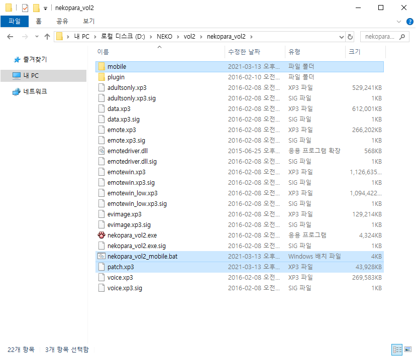Select the nekopara_vol2.exe.sig file
The image size is (416, 356).
pos(240,246)
